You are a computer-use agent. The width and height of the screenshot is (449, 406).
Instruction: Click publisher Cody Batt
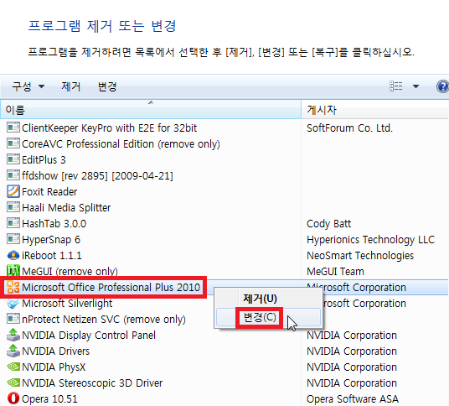pyautogui.click(x=328, y=223)
